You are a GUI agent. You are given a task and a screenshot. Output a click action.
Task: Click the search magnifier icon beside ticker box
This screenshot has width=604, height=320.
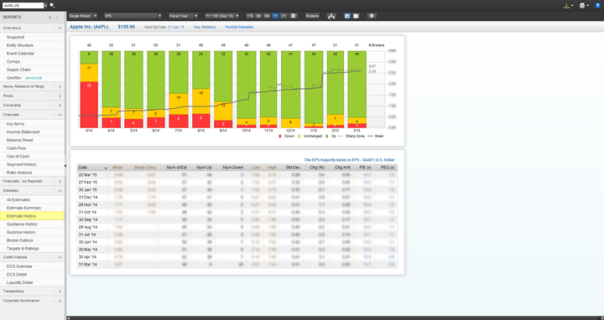tap(52, 6)
